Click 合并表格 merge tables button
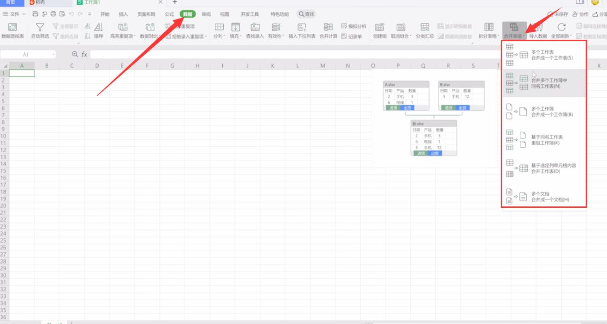The height and width of the screenshot is (324, 607). pyautogui.click(x=514, y=31)
